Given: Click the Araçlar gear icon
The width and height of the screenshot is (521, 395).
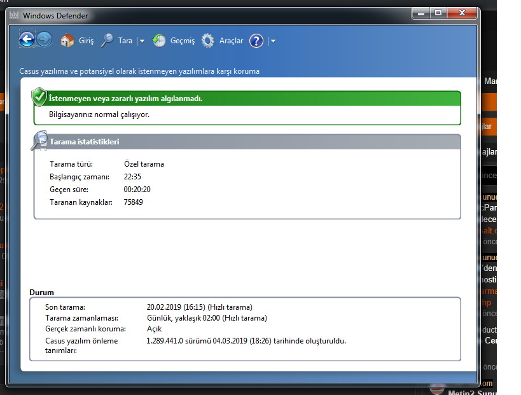Looking at the screenshot, I should click(208, 41).
